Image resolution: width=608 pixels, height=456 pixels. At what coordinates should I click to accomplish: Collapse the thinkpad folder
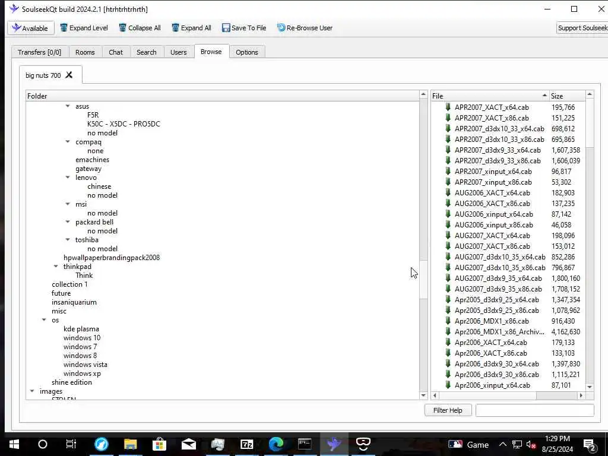[x=56, y=267]
